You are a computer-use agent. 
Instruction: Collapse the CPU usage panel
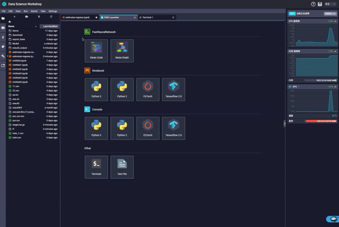pyautogui.click(x=335, y=21)
